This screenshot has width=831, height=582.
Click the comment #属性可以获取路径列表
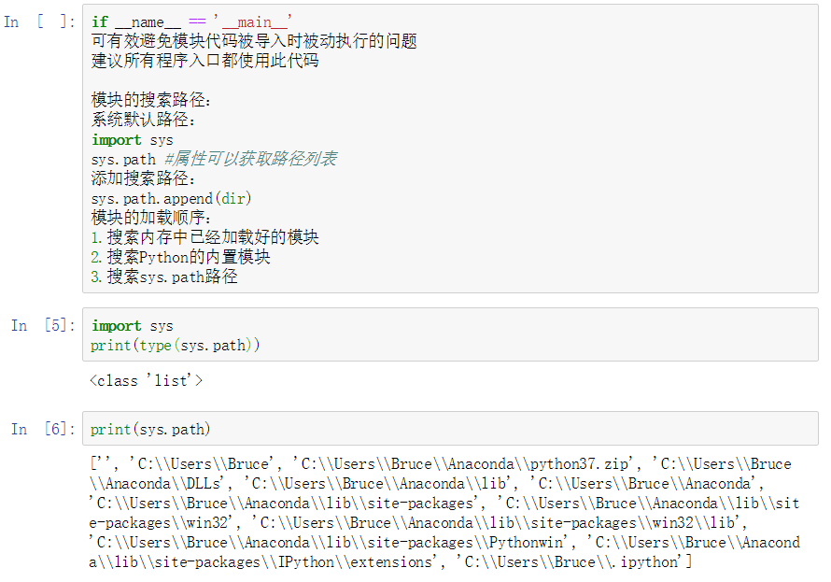click(250, 160)
